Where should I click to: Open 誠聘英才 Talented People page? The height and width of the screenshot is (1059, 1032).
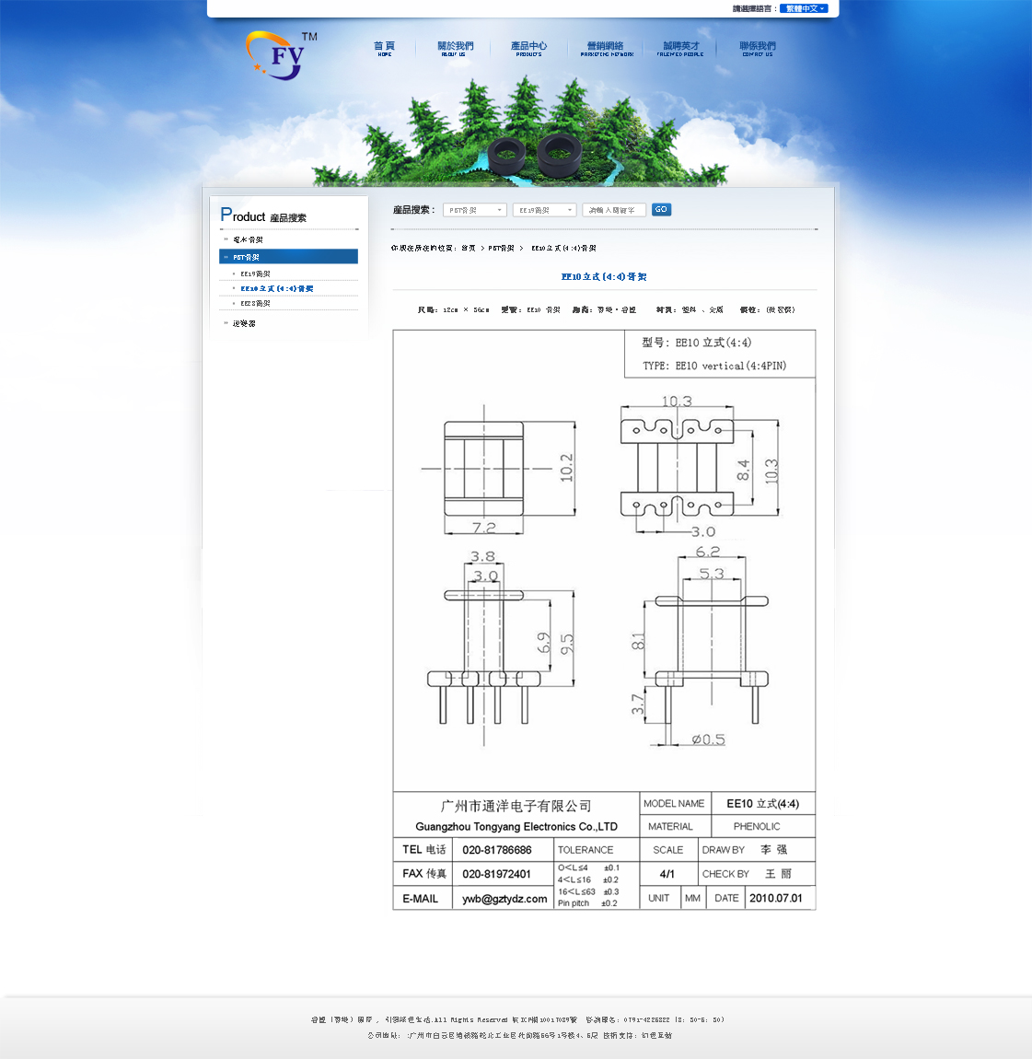(x=681, y=49)
